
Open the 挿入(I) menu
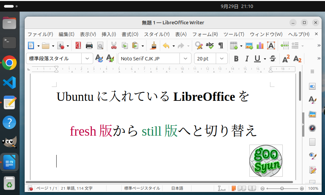[x=109, y=34]
